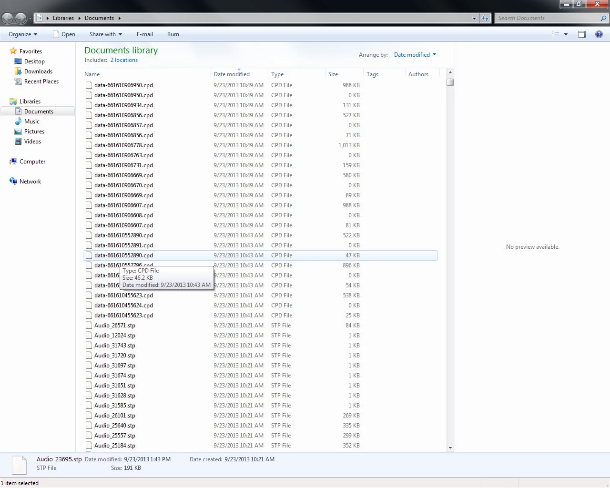Select file Audio_31720.stp
The height and width of the screenshot is (488, 610).
(x=115, y=356)
